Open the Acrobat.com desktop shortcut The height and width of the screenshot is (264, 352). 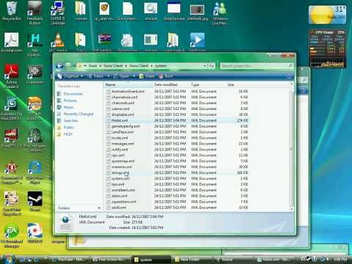pyautogui.click(x=11, y=42)
